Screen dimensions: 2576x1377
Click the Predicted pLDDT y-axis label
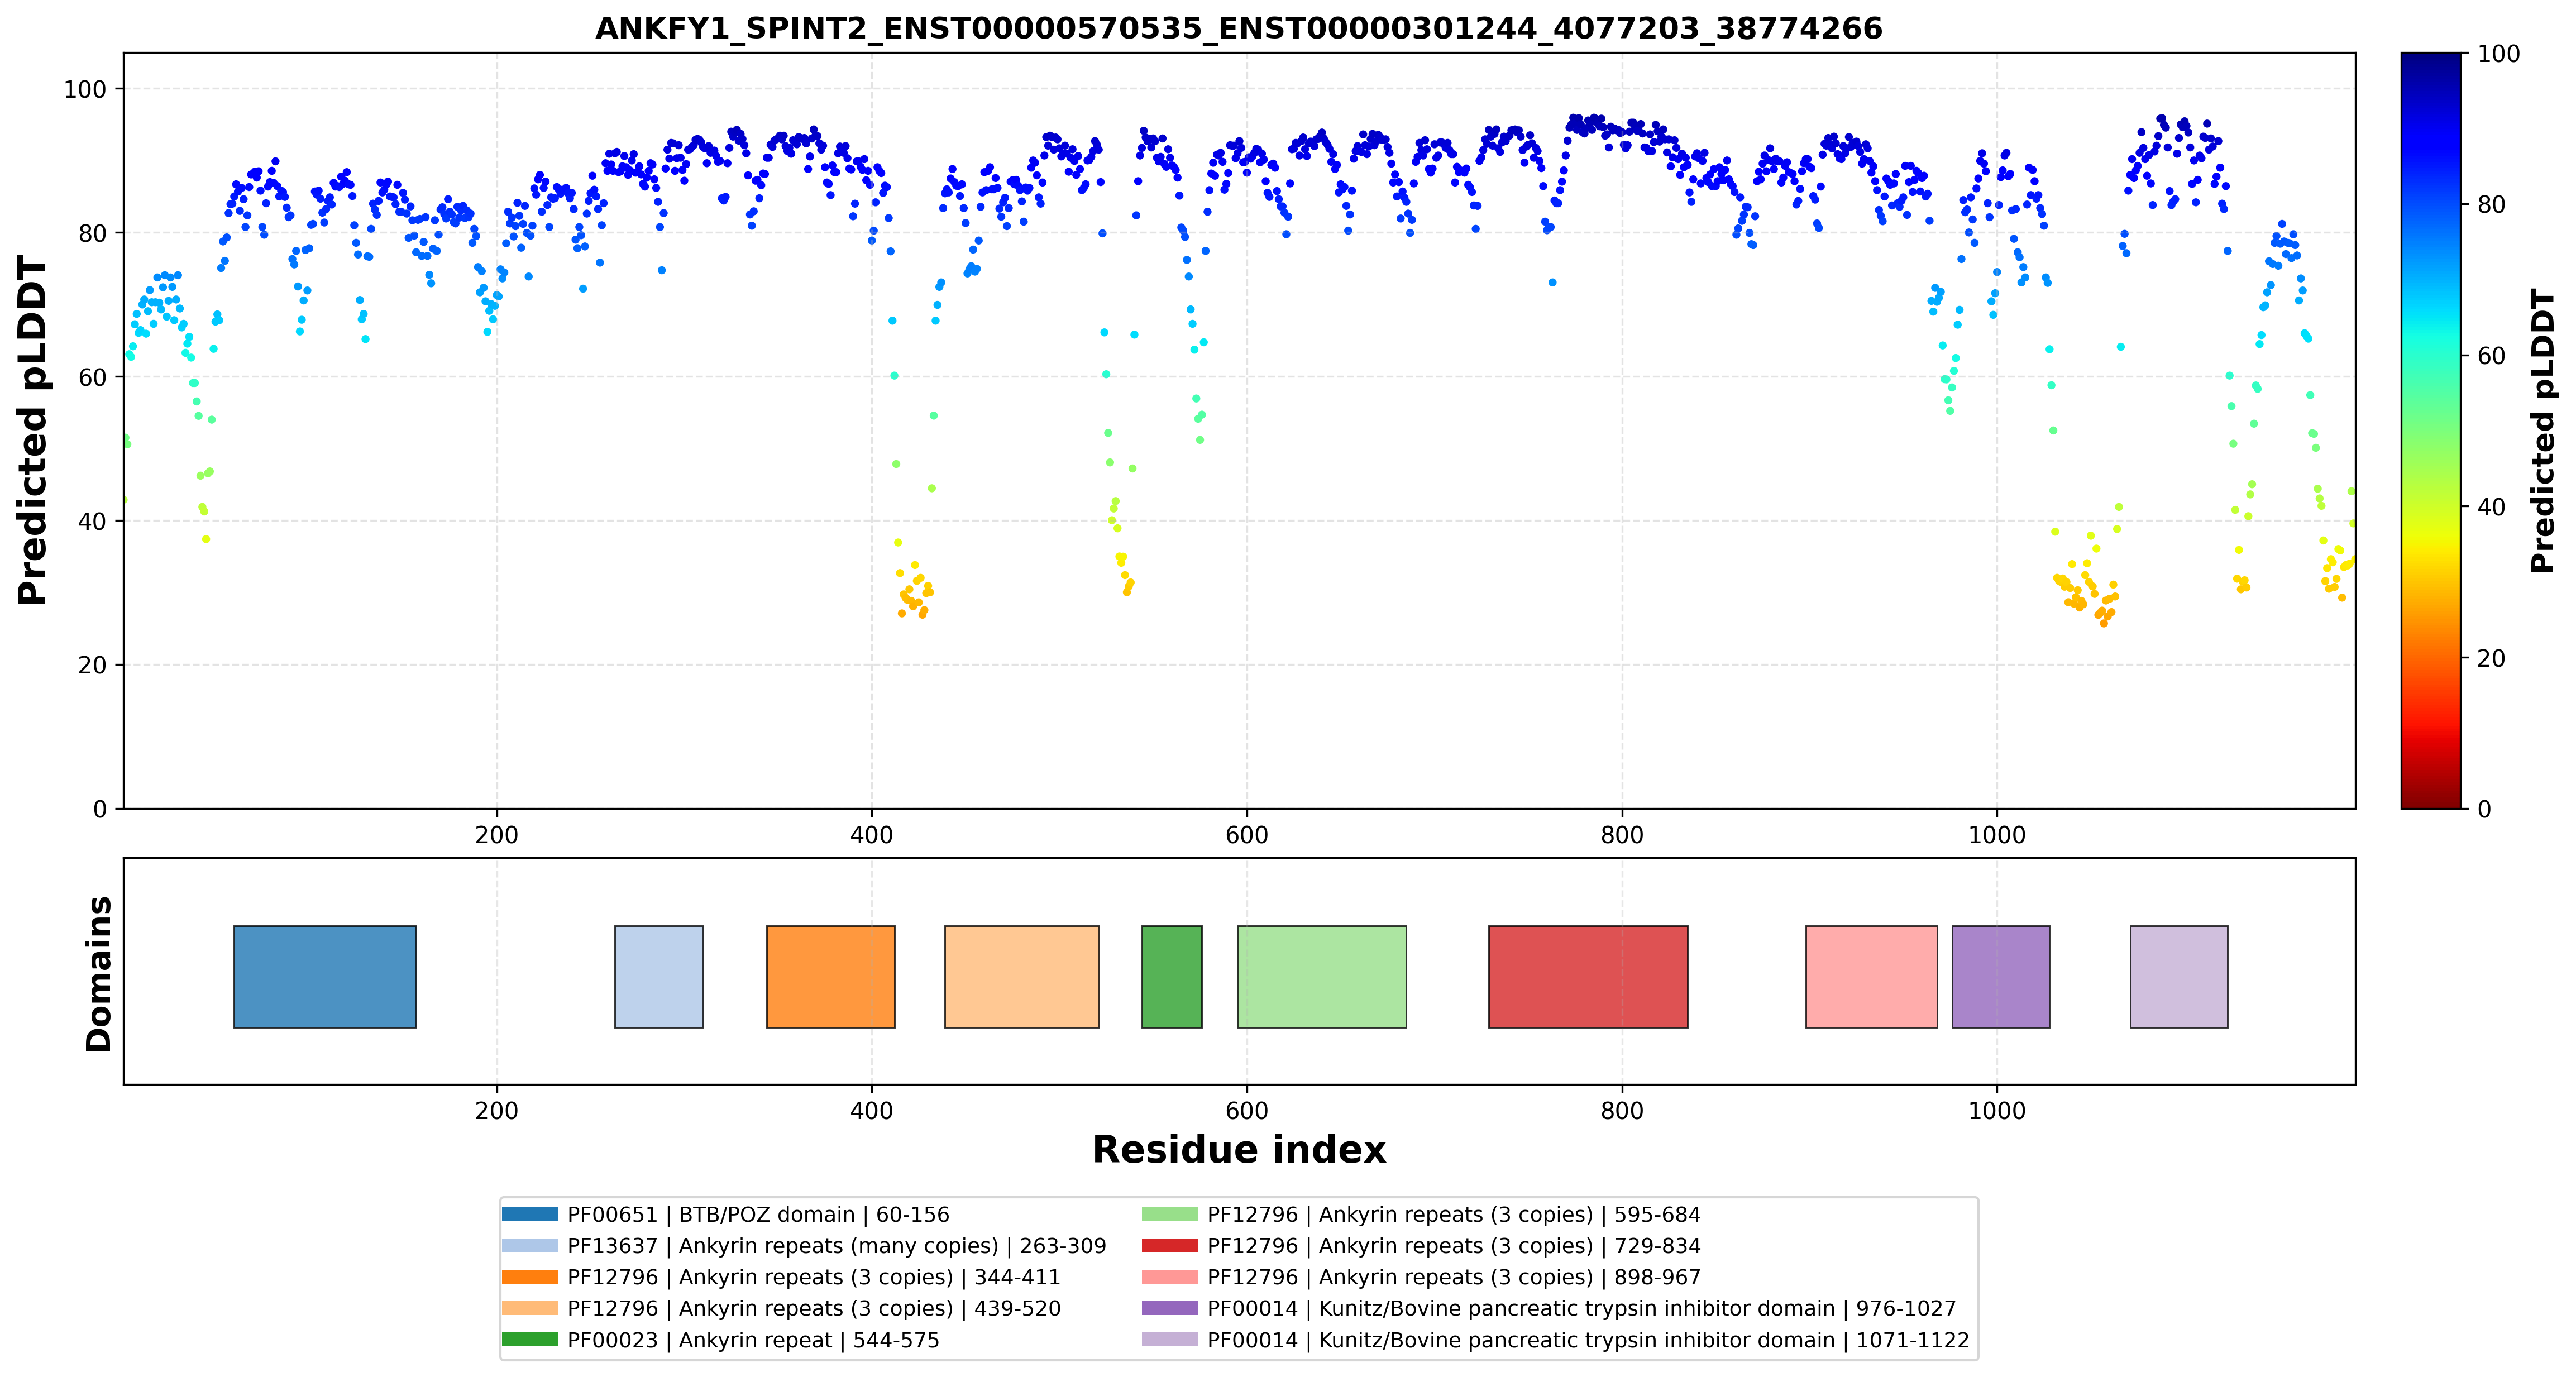pos(32,431)
